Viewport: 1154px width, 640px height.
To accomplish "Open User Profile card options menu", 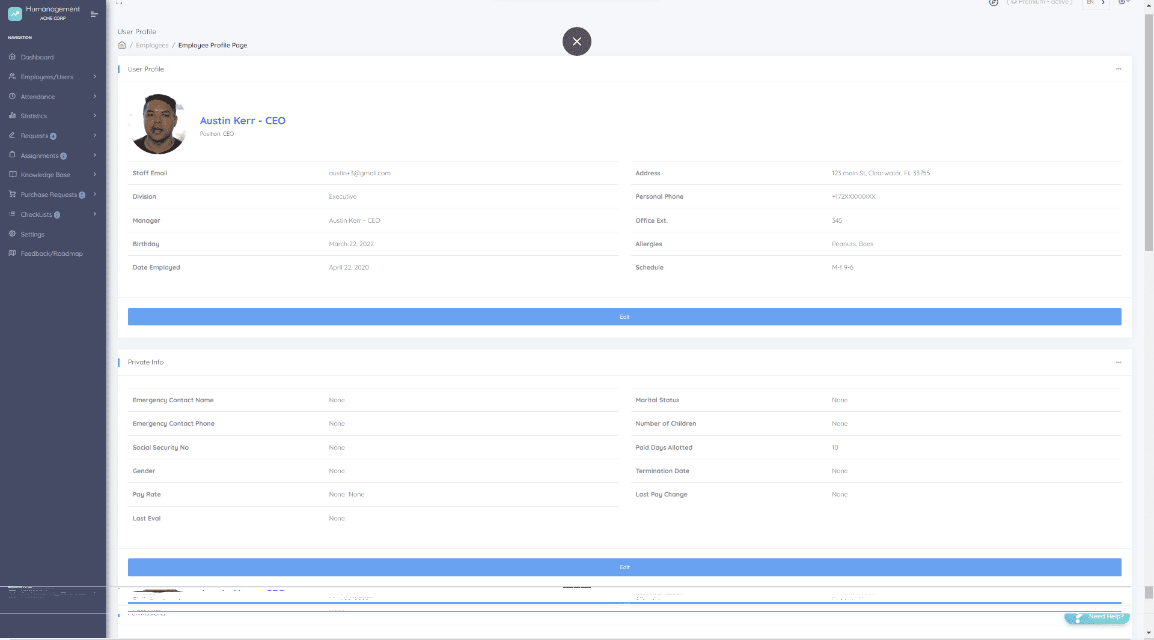I will (1118, 69).
